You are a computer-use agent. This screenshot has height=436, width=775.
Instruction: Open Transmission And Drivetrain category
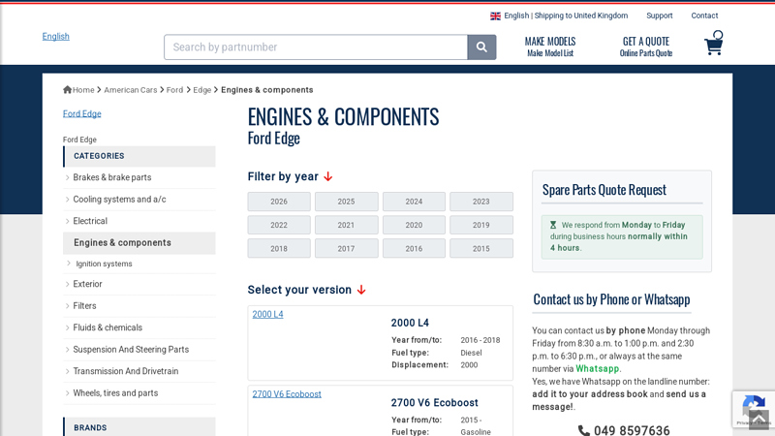(x=126, y=371)
